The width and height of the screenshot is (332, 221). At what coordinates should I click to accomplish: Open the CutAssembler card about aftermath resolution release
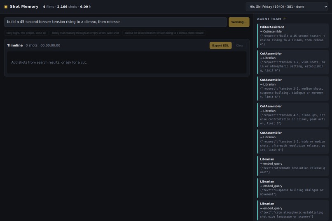click(x=293, y=141)
